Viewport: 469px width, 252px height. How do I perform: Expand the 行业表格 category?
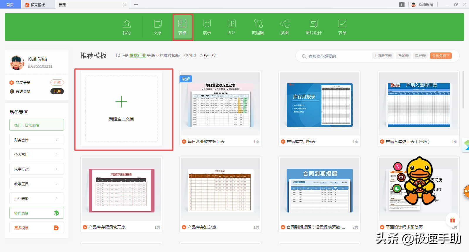click(37, 198)
